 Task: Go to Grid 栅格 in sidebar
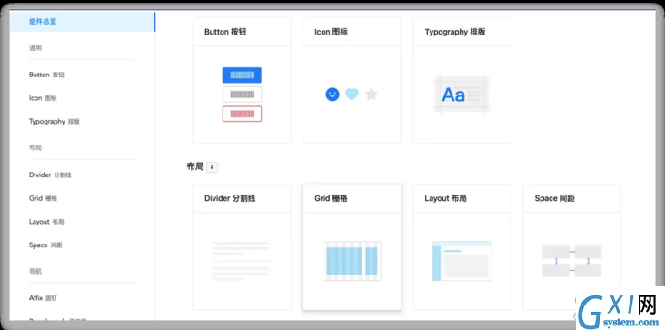pos(43,198)
